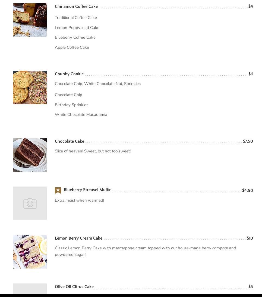This screenshot has width=262, height=297.
Task: Choose the Traditional Coffee Cake option
Action: (76, 18)
